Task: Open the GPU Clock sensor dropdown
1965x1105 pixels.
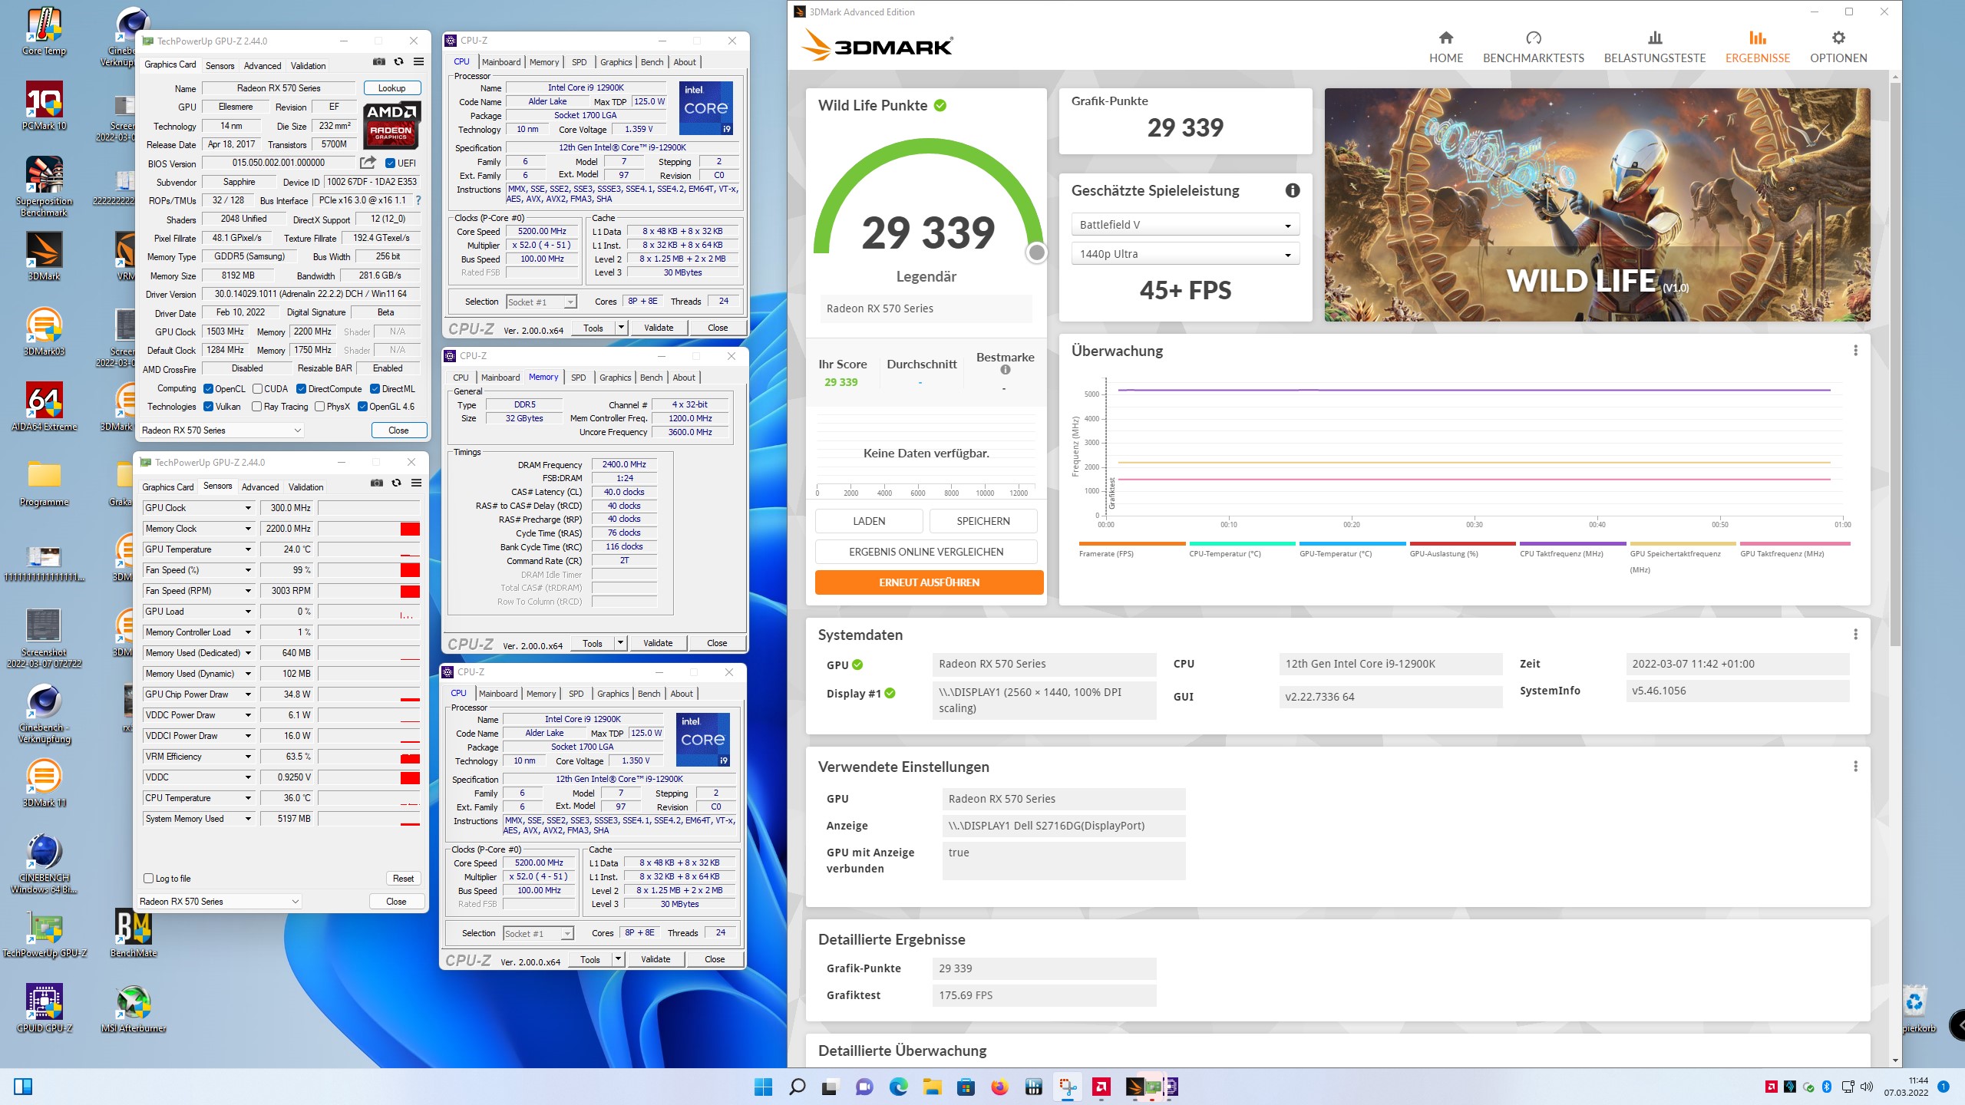Action: (248, 508)
